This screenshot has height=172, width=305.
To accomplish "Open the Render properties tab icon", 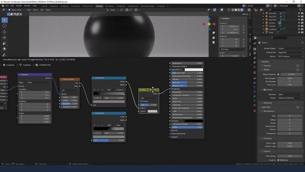I will pos(254,49).
